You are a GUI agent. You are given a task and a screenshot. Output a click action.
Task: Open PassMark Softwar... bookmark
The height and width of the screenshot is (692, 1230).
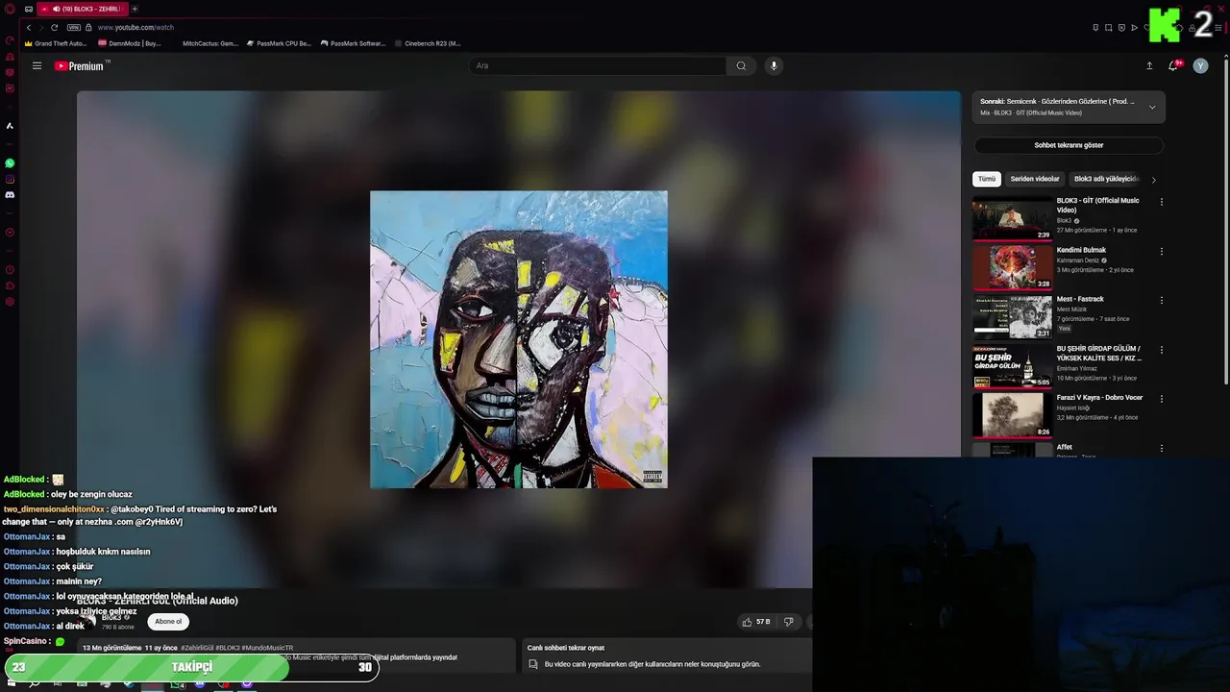coord(353,43)
